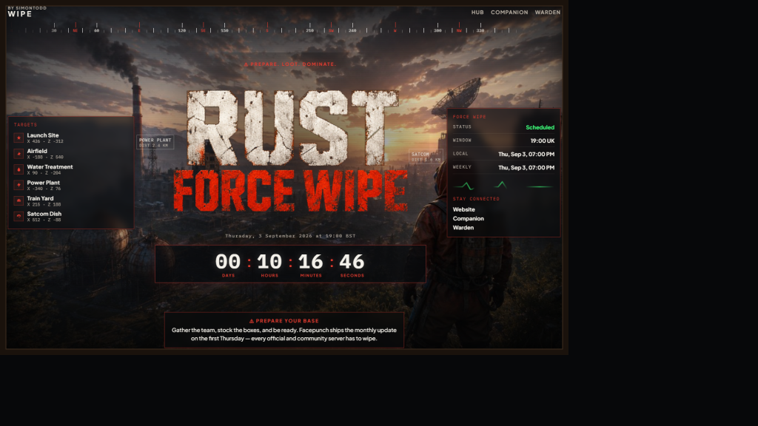Screen dimensions: 758x426
Task: Click the 19:00 UK window value
Action: pos(543,141)
